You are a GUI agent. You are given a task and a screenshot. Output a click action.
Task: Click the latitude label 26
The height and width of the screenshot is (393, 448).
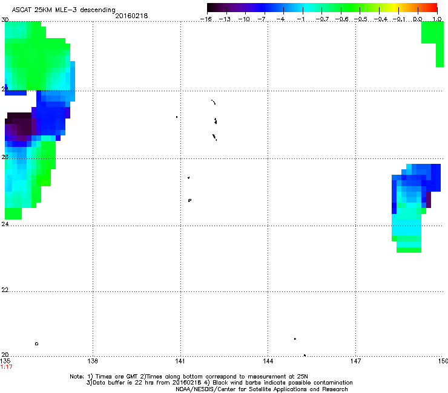[x=5, y=157]
